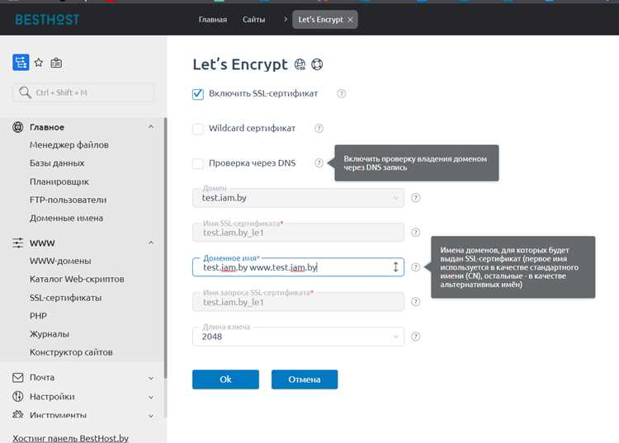Screen dimensions: 619x443
Task: Show help for Длина ключа field
Action: click(416, 337)
